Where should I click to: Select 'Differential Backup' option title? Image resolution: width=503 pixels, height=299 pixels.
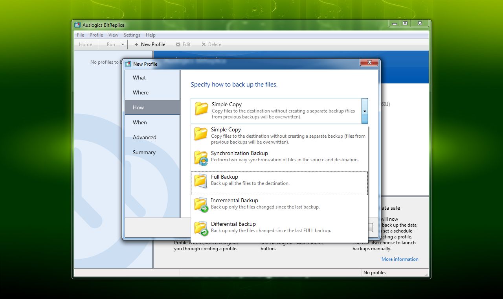pyautogui.click(x=233, y=224)
